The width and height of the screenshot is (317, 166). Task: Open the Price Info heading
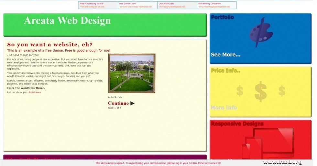[x=225, y=71]
